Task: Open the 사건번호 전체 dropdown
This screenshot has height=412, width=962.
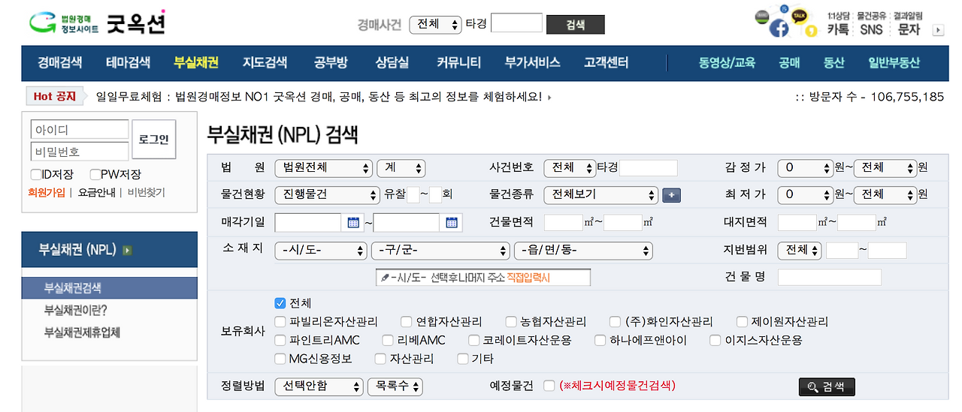Action: [570, 168]
